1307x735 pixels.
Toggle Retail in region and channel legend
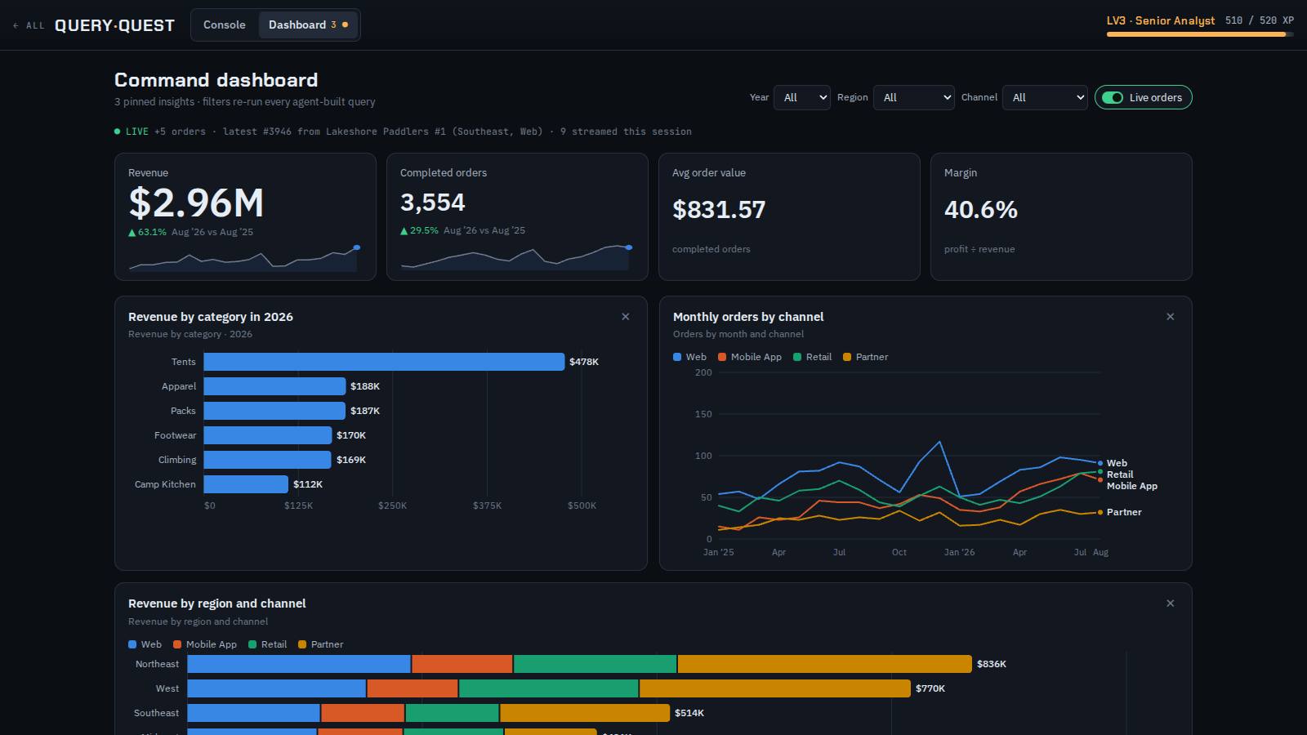(268, 644)
